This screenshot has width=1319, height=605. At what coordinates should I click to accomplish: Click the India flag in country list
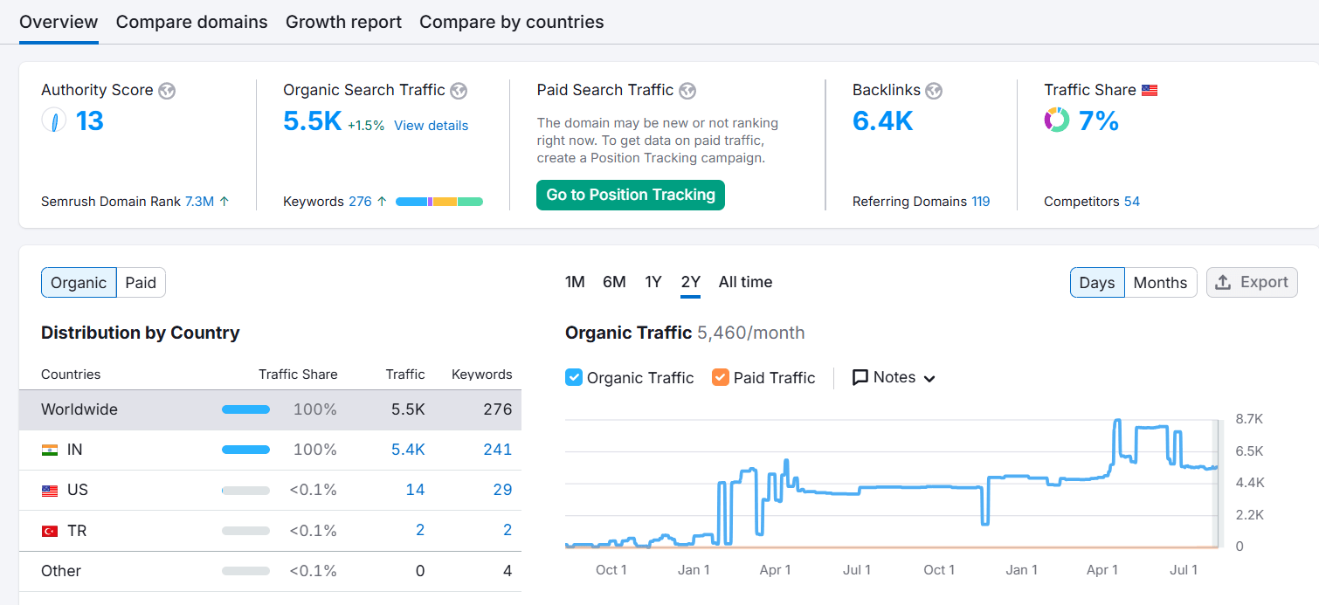click(50, 450)
